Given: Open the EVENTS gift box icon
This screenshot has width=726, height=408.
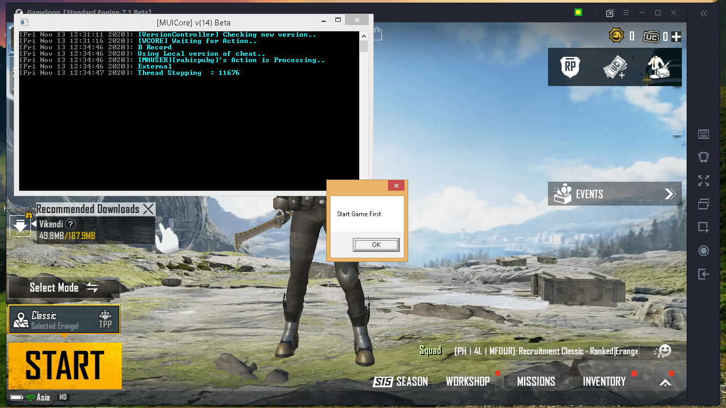Looking at the screenshot, I should coord(562,194).
